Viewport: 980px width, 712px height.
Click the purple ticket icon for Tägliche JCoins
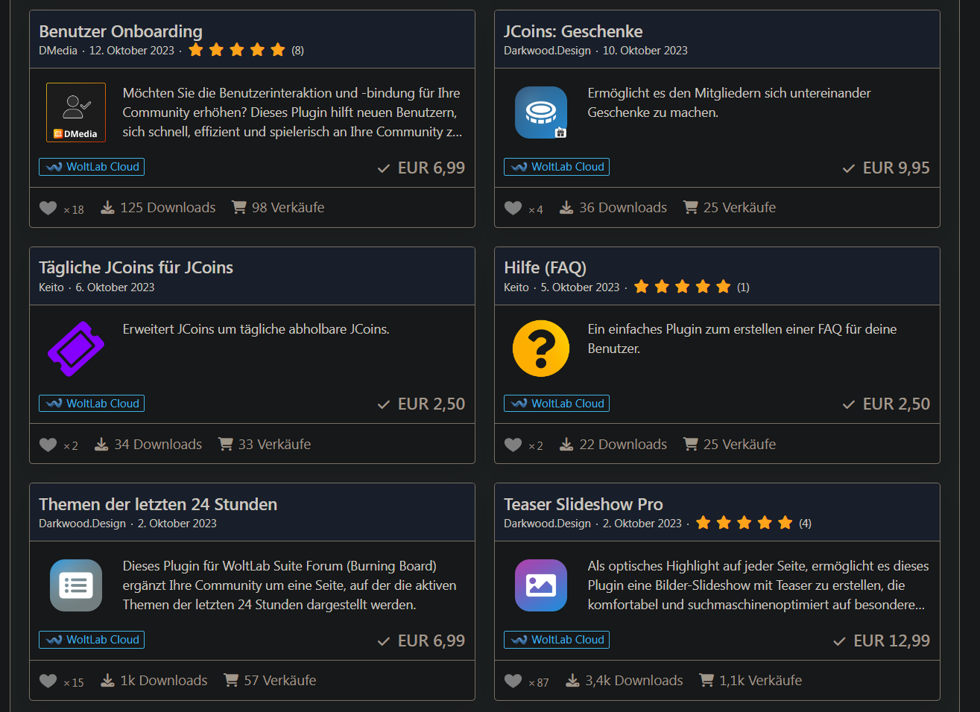pyautogui.click(x=76, y=349)
